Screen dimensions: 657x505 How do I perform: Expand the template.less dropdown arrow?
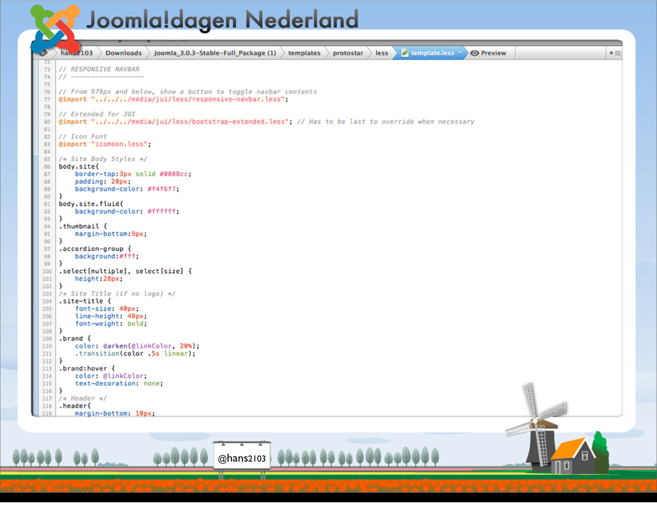459,52
